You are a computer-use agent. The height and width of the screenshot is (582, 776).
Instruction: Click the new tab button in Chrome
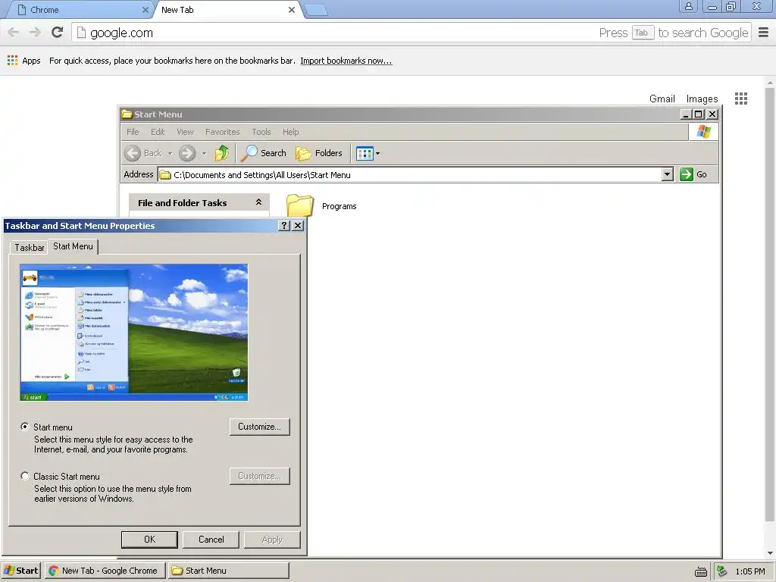[316, 10]
